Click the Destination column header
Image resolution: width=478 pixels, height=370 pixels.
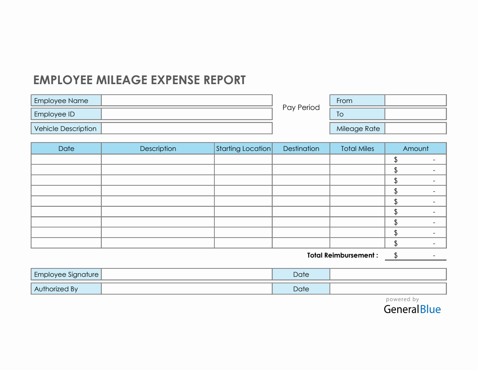[x=301, y=148]
